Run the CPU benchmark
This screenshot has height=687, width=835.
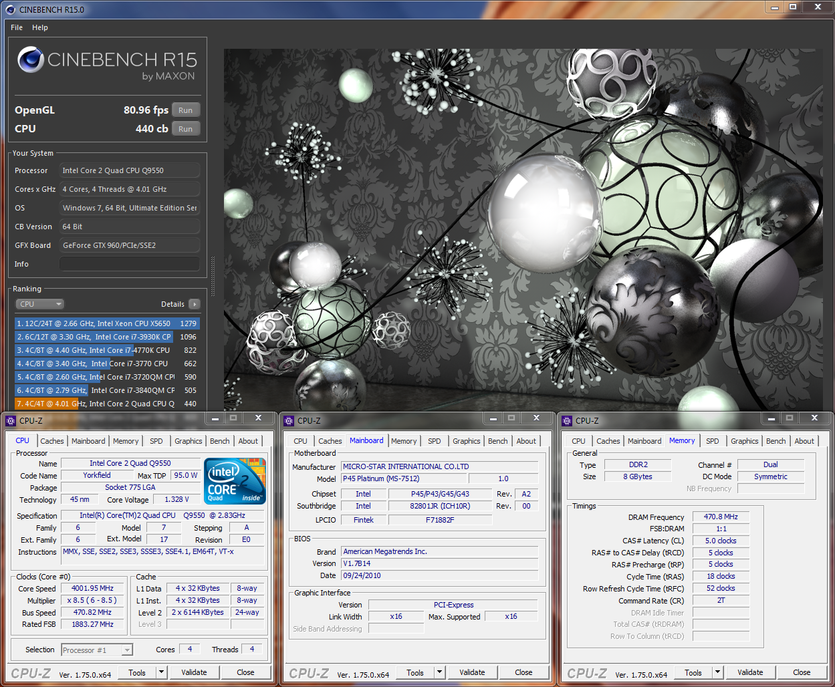click(x=186, y=129)
